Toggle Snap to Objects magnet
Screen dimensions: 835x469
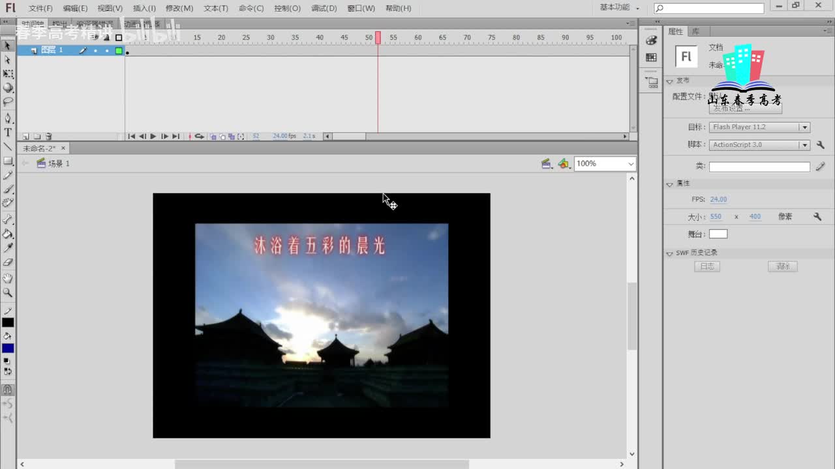(x=8, y=390)
